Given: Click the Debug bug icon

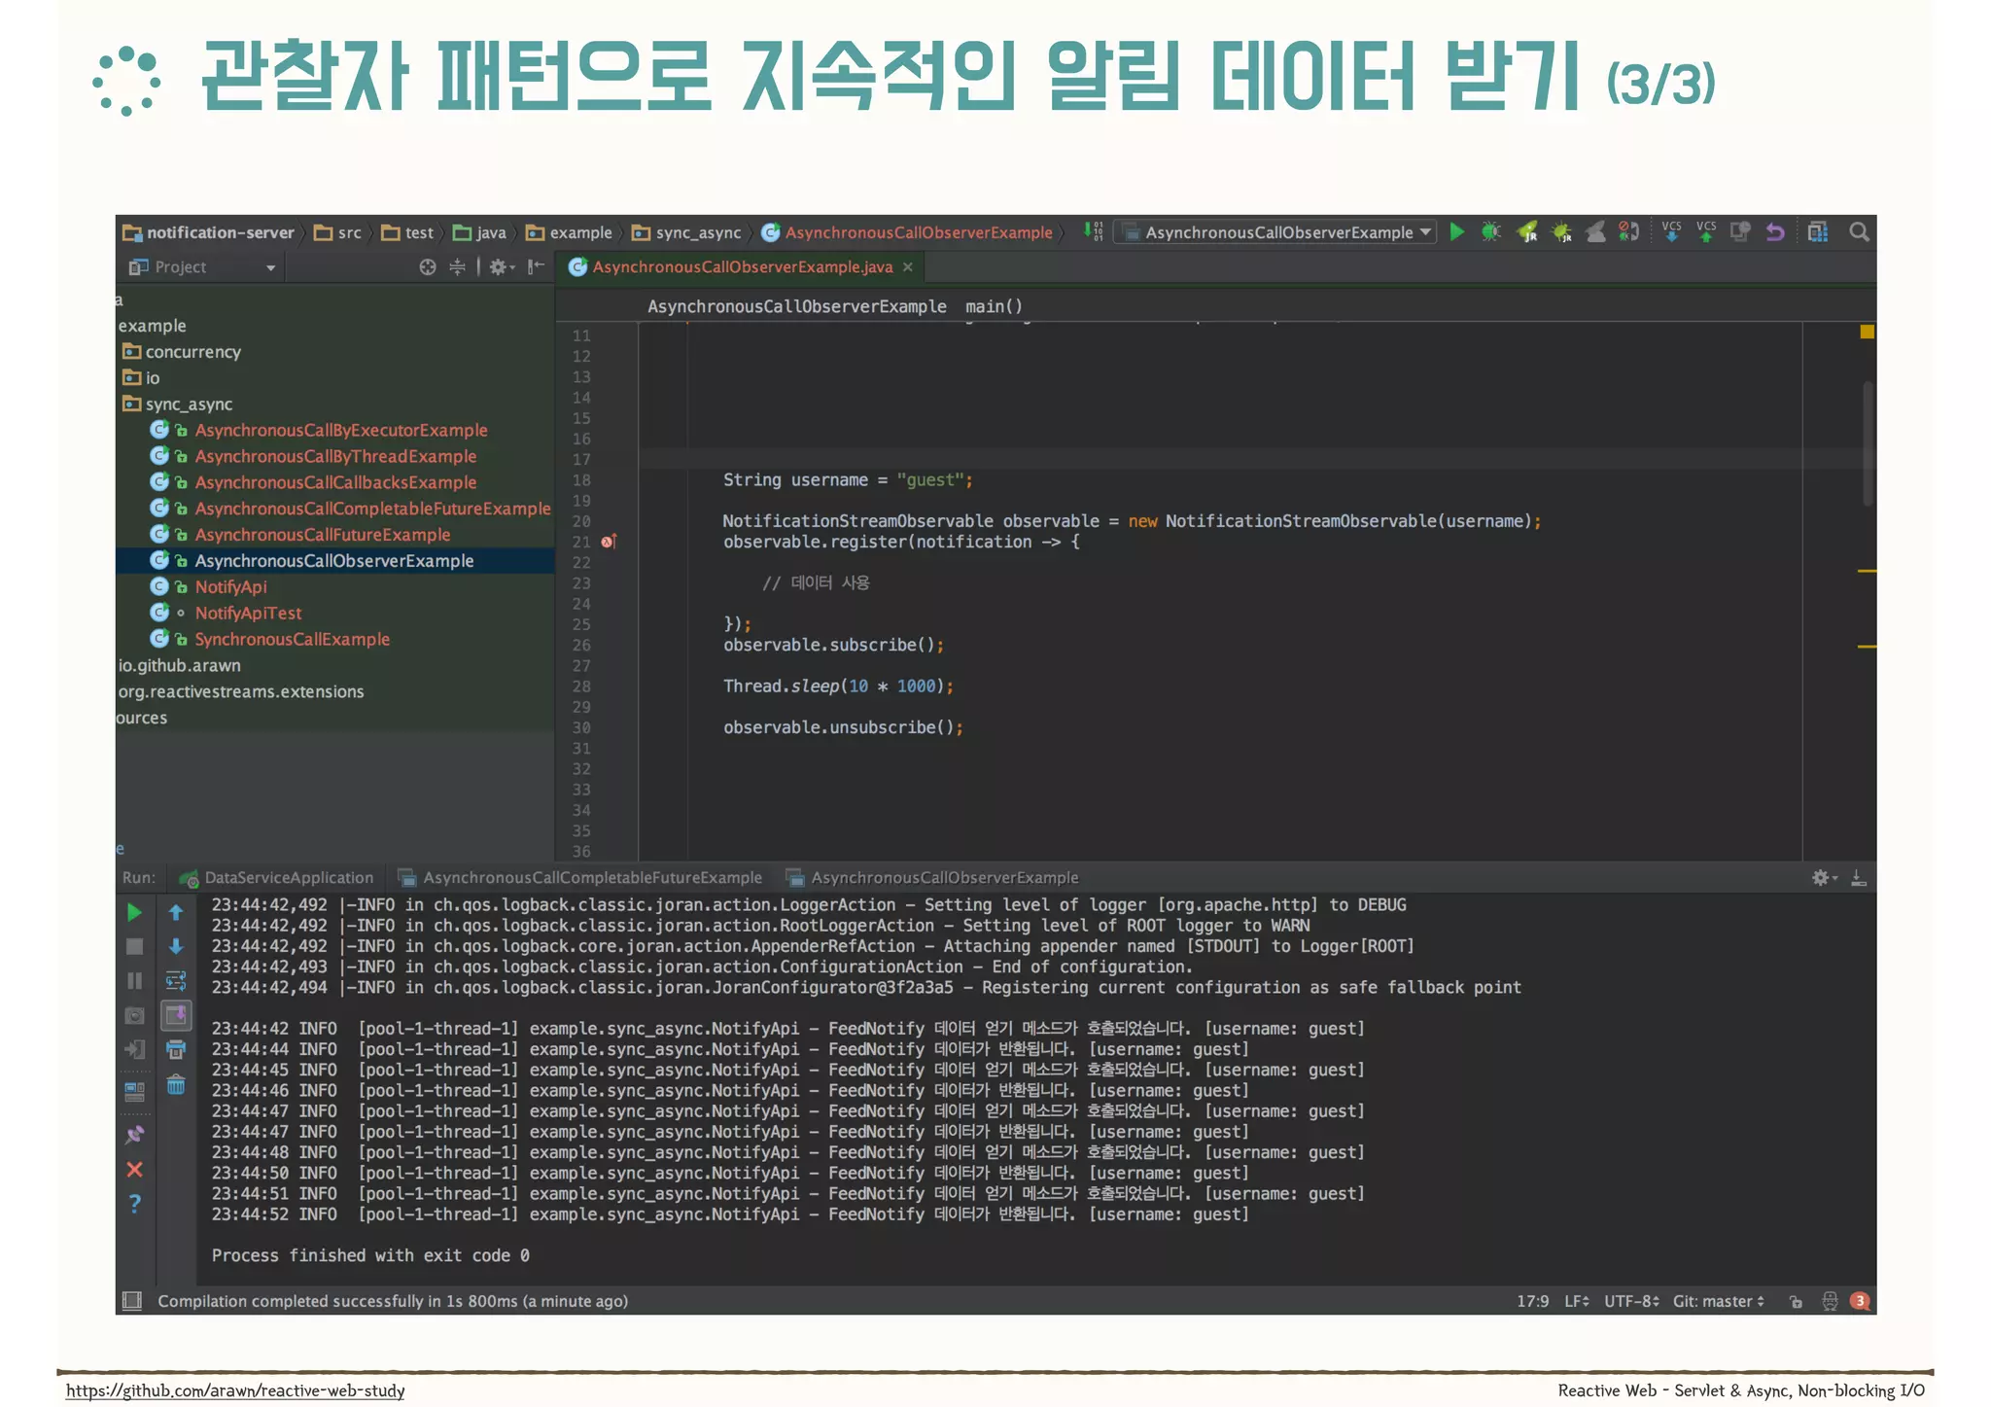Looking at the screenshot, I should [1490, 231].
